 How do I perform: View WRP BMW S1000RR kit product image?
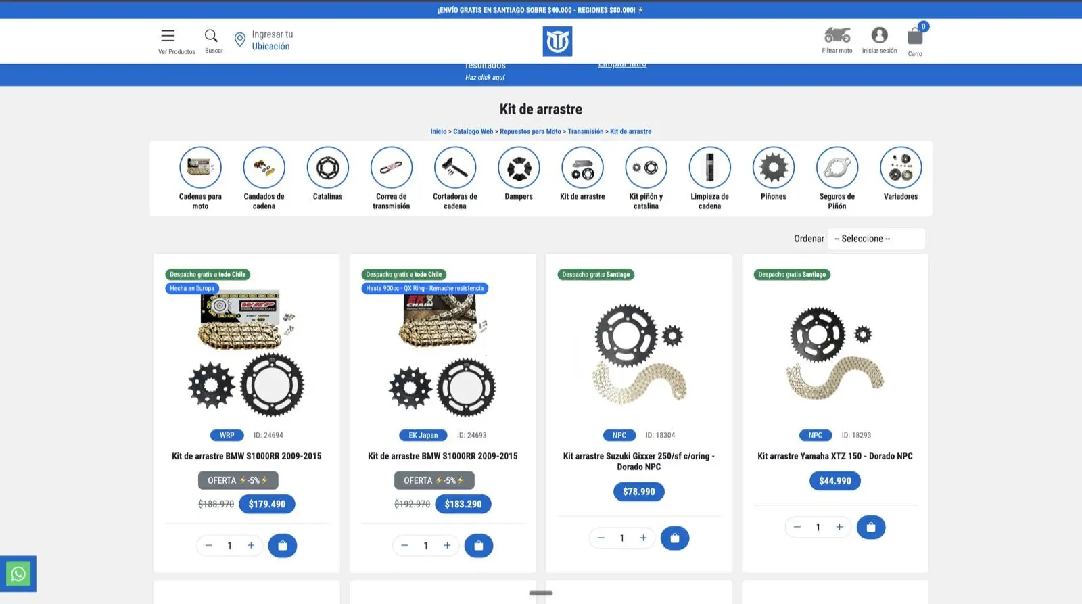pyautogui.click(x=247, y=353)
